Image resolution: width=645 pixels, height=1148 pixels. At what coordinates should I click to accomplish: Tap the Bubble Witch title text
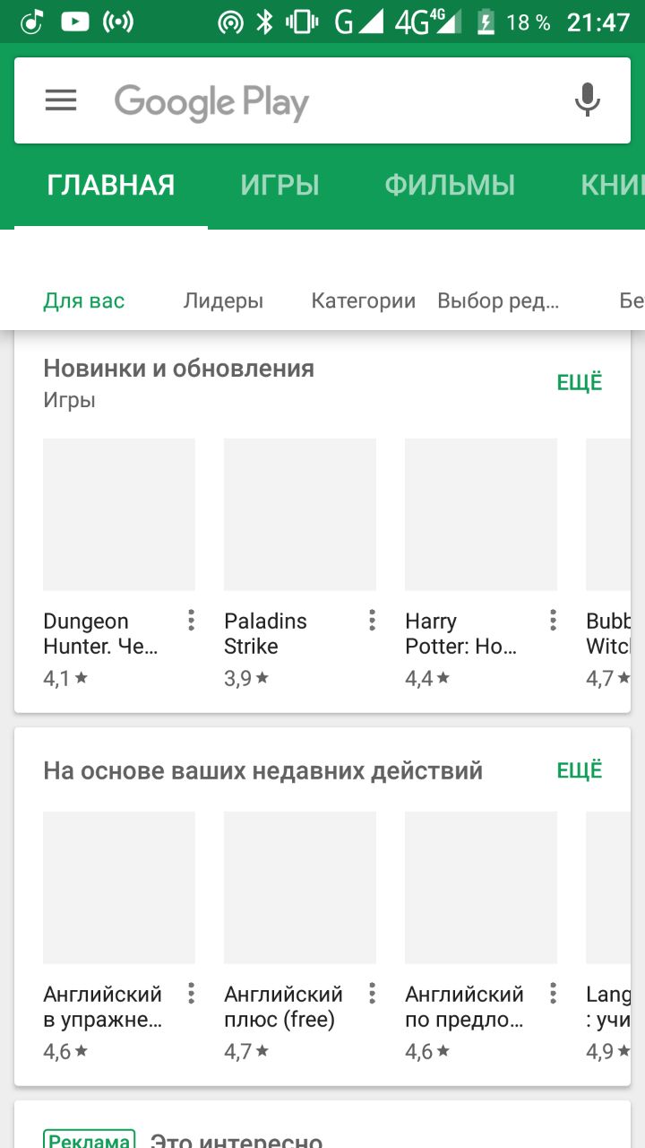pyautogui.click(x=608, y=634)
